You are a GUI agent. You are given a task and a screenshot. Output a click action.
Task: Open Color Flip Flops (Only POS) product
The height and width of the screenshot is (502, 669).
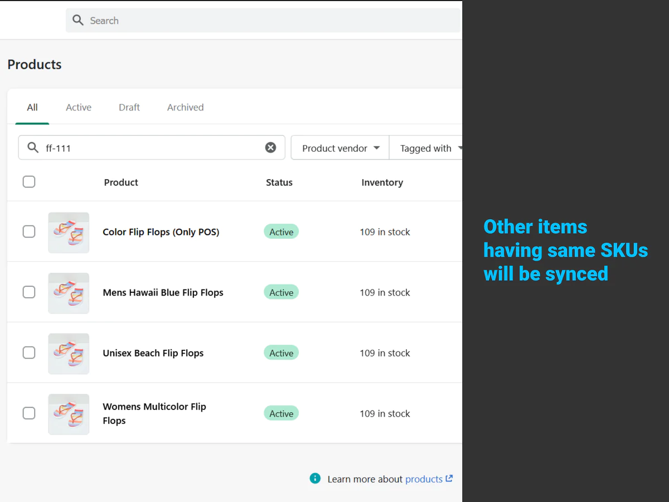[x=161, y=232]
